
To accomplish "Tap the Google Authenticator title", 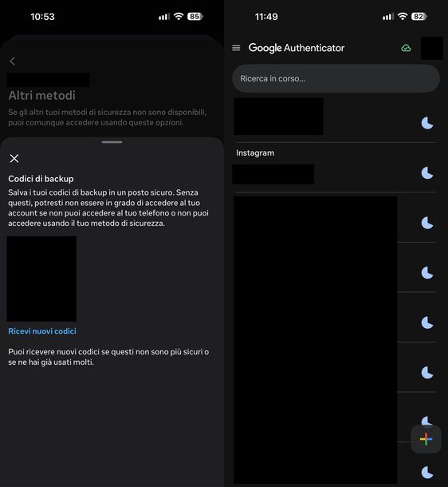I will [297, 48].
